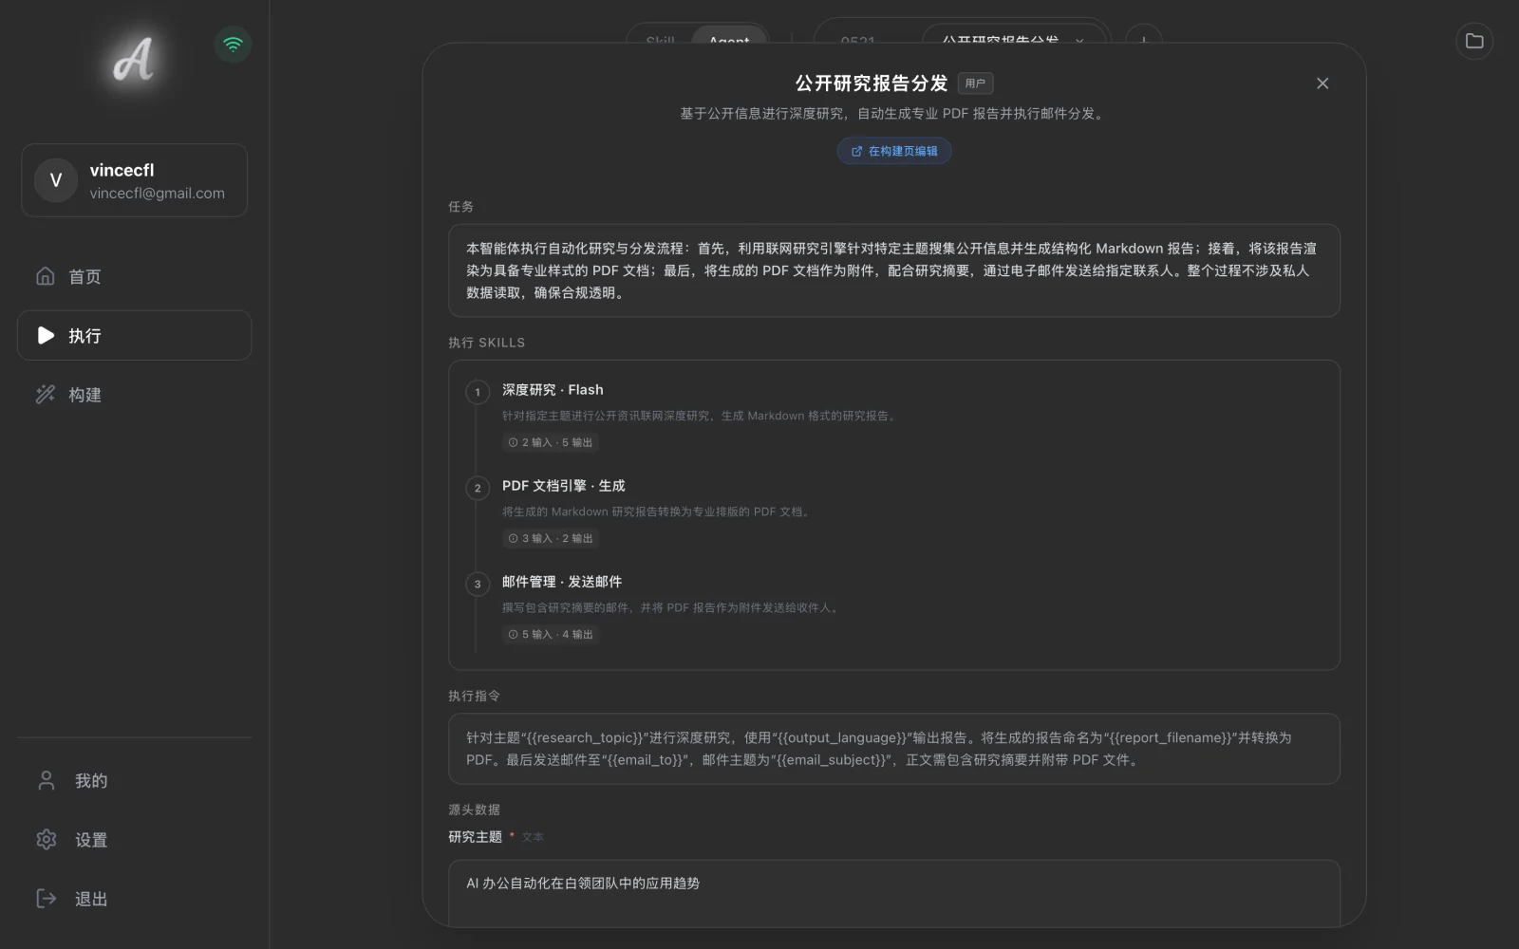
Task: Click the 任务 description text box
Action: point(894,270)
